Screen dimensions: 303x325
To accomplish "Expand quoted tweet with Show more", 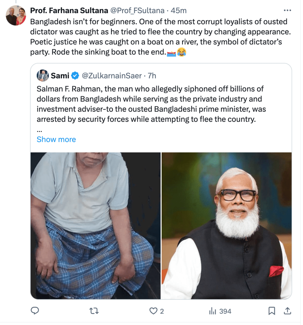I will 56,139.
